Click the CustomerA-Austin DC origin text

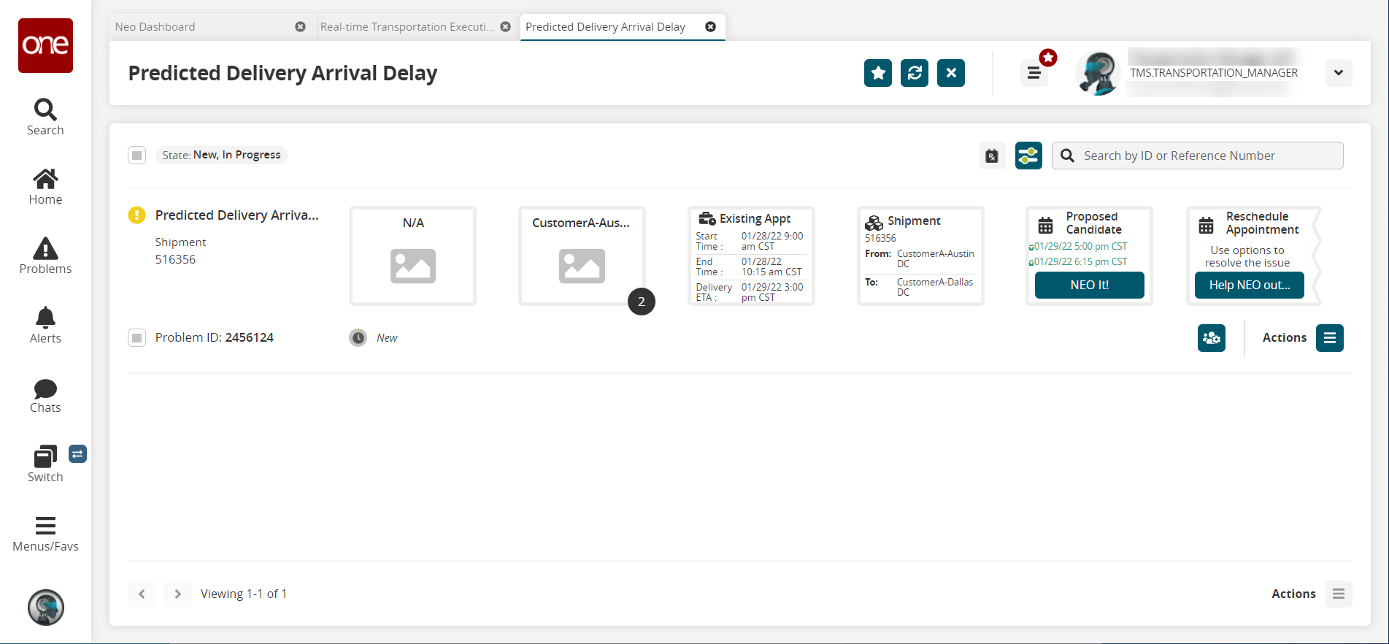click(935, 258)
